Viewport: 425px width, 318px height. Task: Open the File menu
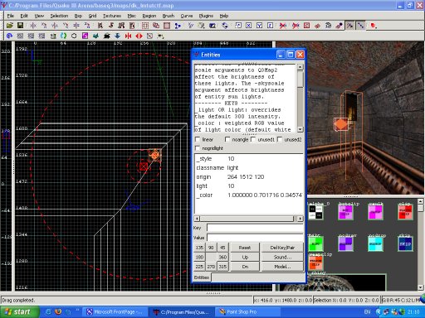tap(11, 16)
